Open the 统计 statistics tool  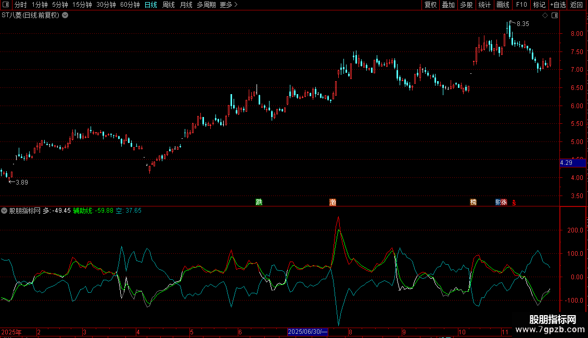[484, 5]
